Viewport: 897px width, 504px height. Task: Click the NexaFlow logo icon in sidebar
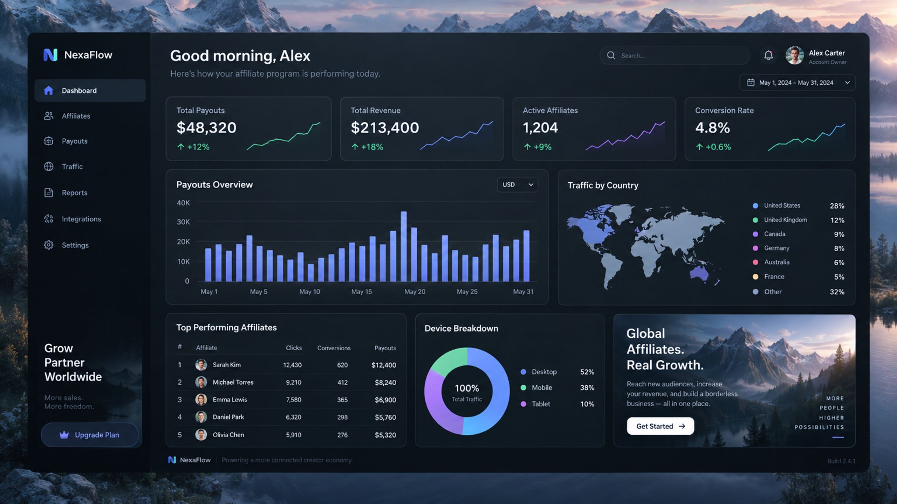point(50,55)
